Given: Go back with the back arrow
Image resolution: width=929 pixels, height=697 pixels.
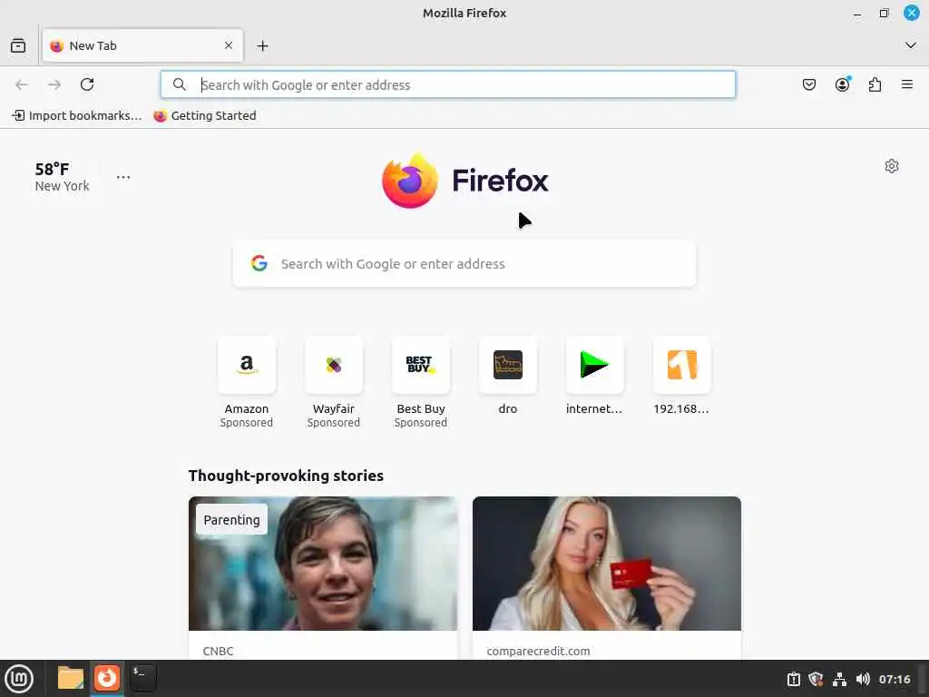Looking at the screenshot, I should coord(22,84).
